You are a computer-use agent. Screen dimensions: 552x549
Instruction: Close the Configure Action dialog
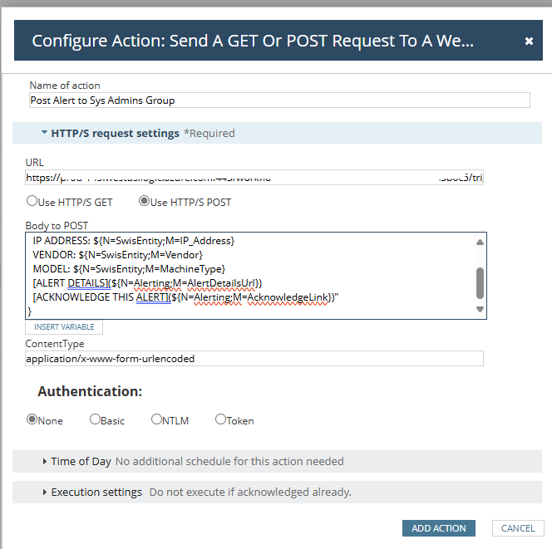coord(529,41)
